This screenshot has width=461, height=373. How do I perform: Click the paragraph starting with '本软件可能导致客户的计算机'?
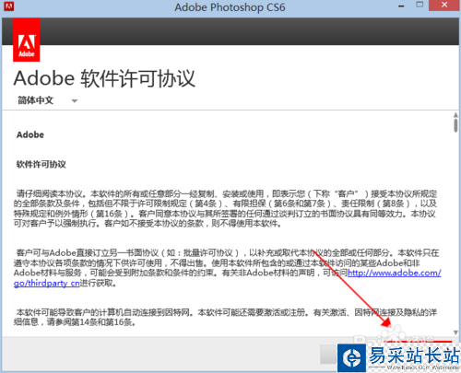(x=225, y=317)
